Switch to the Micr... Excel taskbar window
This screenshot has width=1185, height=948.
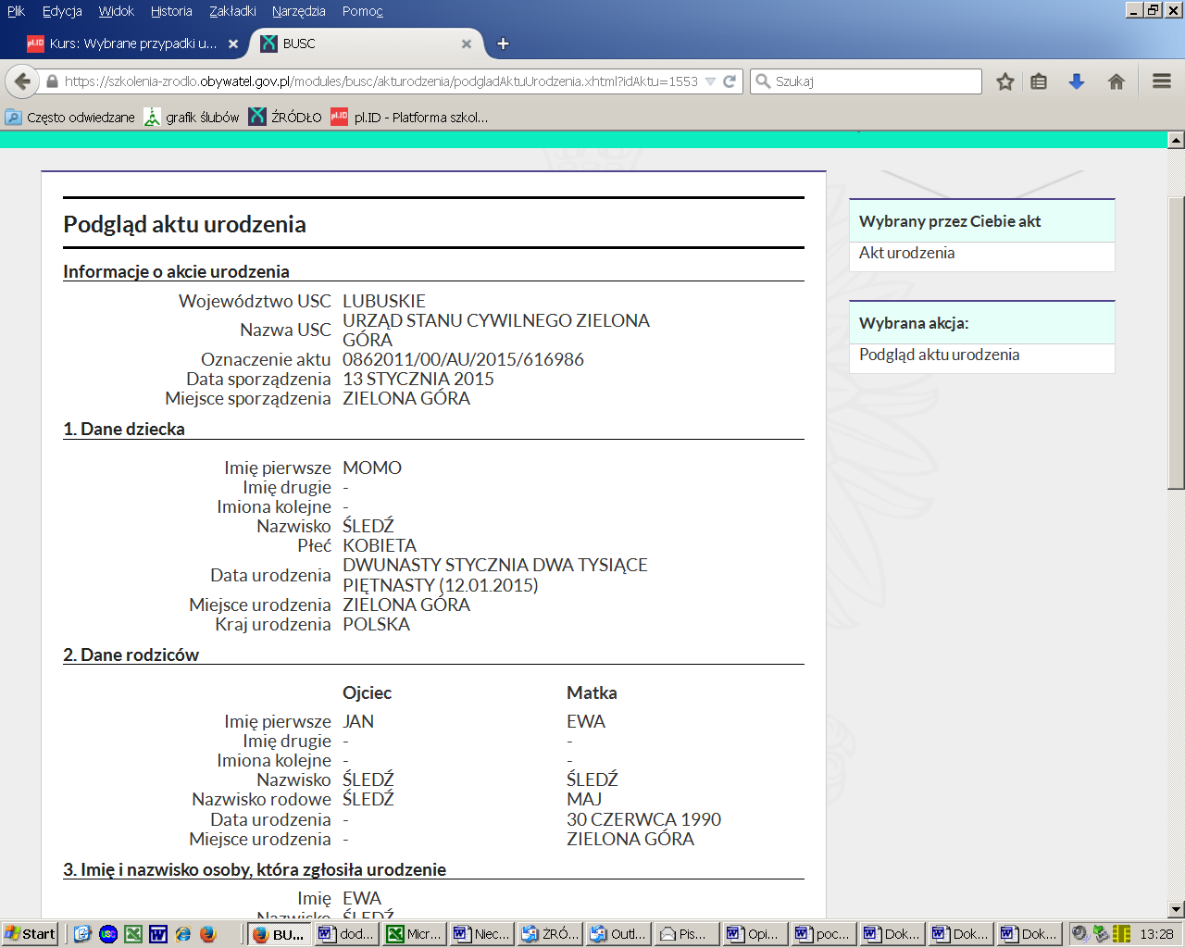tap(415, 934)
